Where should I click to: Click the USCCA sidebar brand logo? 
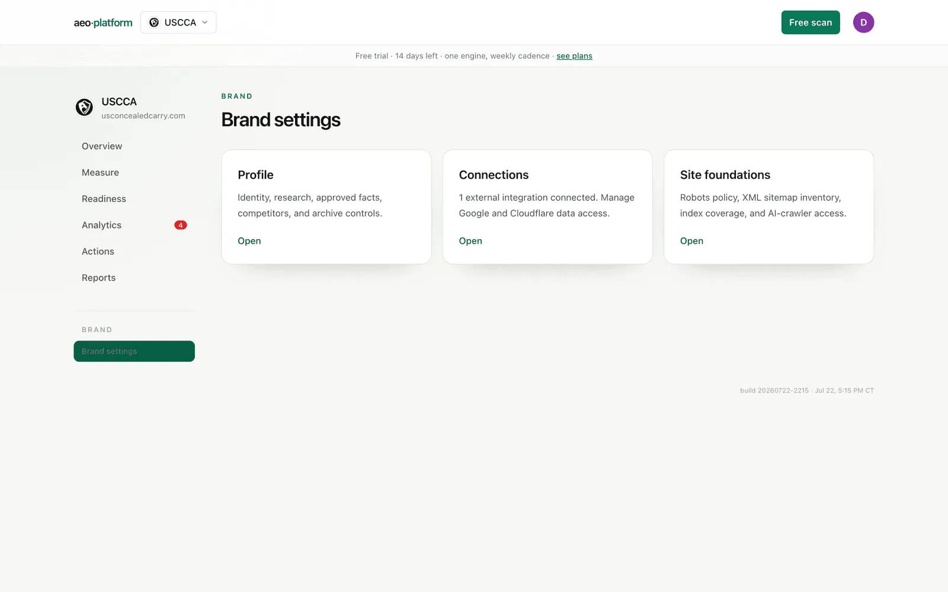[x=84, y=107]
